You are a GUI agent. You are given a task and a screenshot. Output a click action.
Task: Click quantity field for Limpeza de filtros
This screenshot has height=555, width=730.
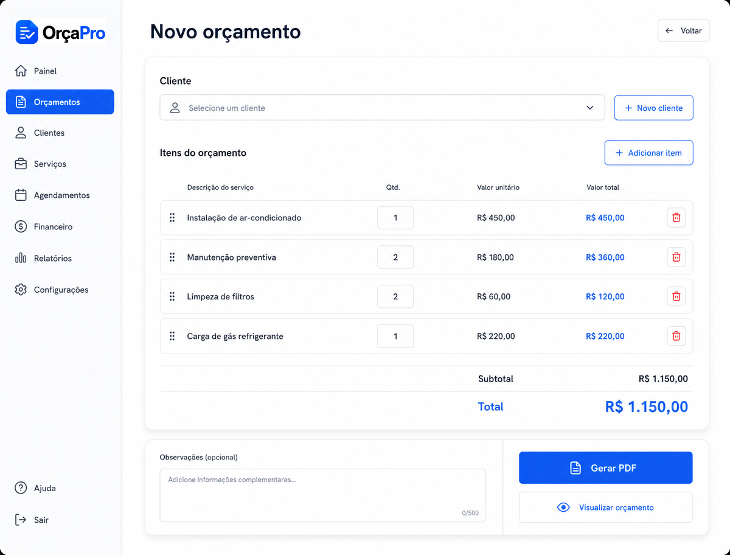(x=395, y=296)
